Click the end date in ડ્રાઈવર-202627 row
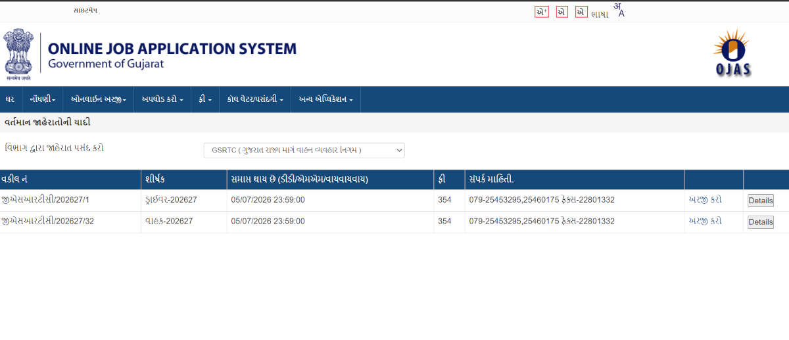Viewport: 789px width, 340px height. 268,200
